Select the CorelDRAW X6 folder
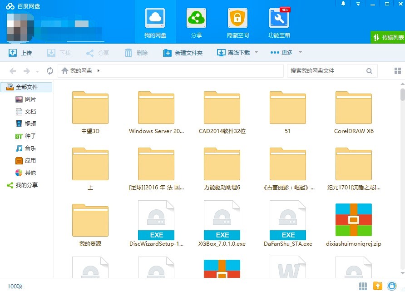405x292 pixels. coord(354,113)
